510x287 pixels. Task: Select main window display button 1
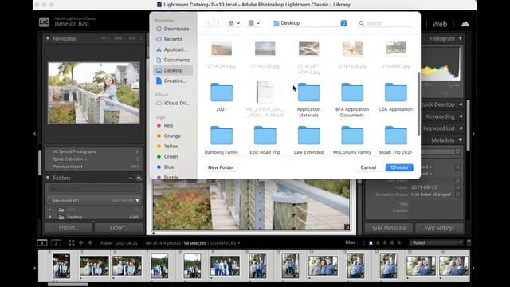click(x=42, y=242)
